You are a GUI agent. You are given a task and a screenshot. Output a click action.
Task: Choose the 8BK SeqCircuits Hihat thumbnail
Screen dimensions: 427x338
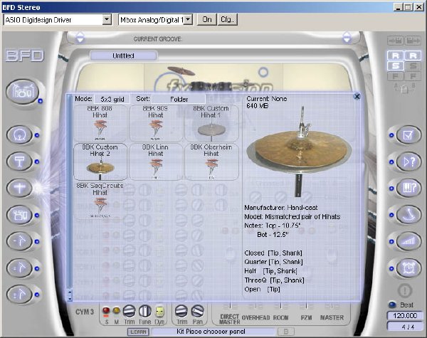pos(100,201)
